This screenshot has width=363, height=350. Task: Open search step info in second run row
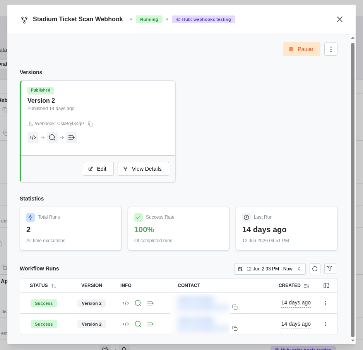[138, 324]
